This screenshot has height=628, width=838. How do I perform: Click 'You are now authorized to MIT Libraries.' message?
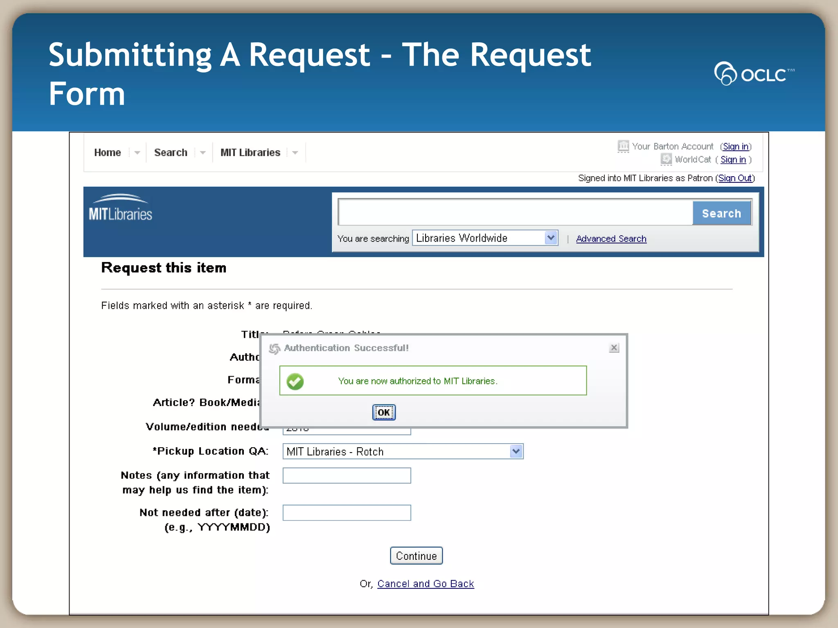point(418,381)
